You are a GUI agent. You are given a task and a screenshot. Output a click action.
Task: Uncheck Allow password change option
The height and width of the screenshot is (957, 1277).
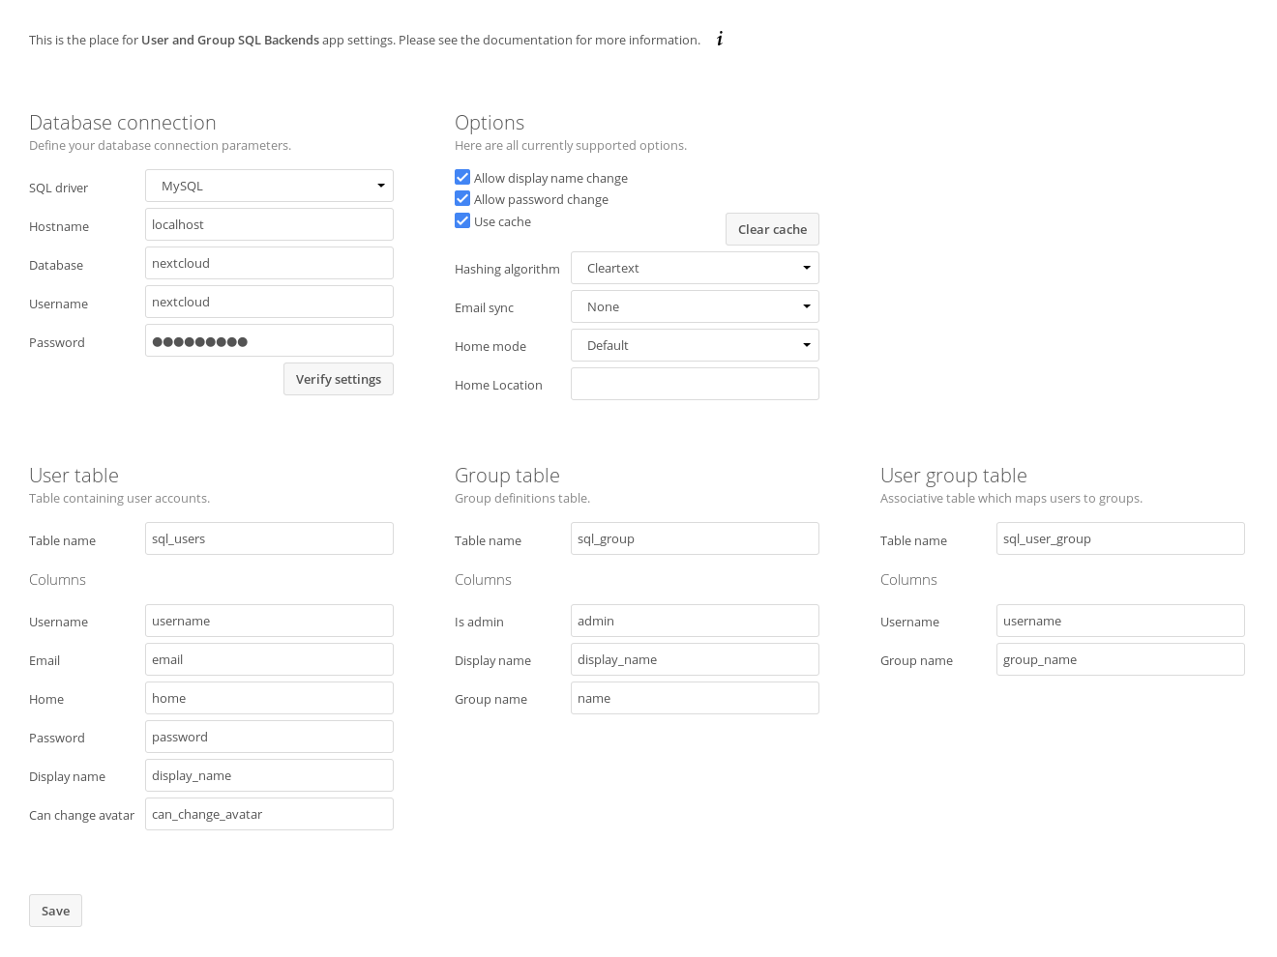[462, 199]
